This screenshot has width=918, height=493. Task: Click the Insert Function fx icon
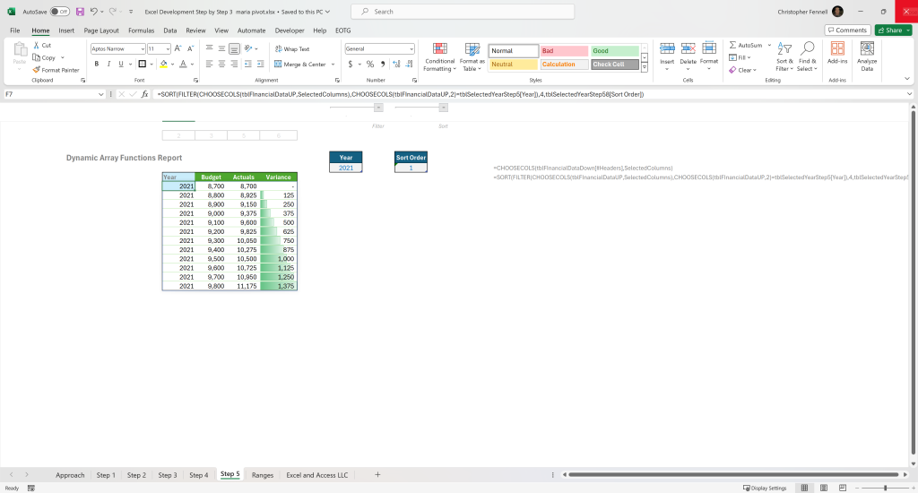tap(144, 94)
